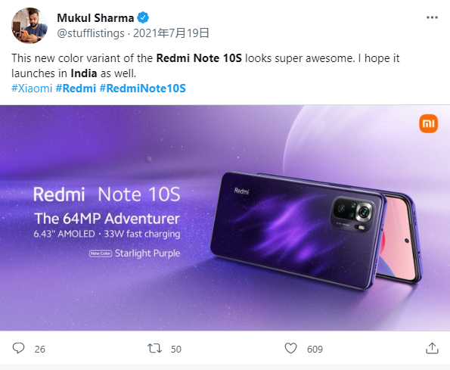Click the reply count 26
The image size is (450, 370).
(40, 349)
